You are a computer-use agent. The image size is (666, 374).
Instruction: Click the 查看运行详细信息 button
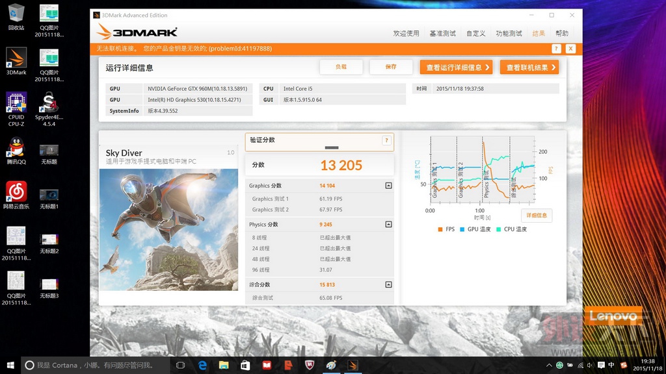pyautogui.click(x=456, y=67)
